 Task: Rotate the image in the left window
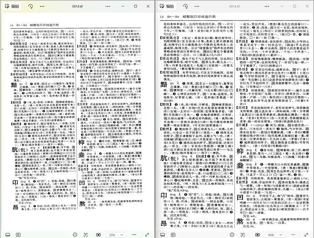point(30,6)
